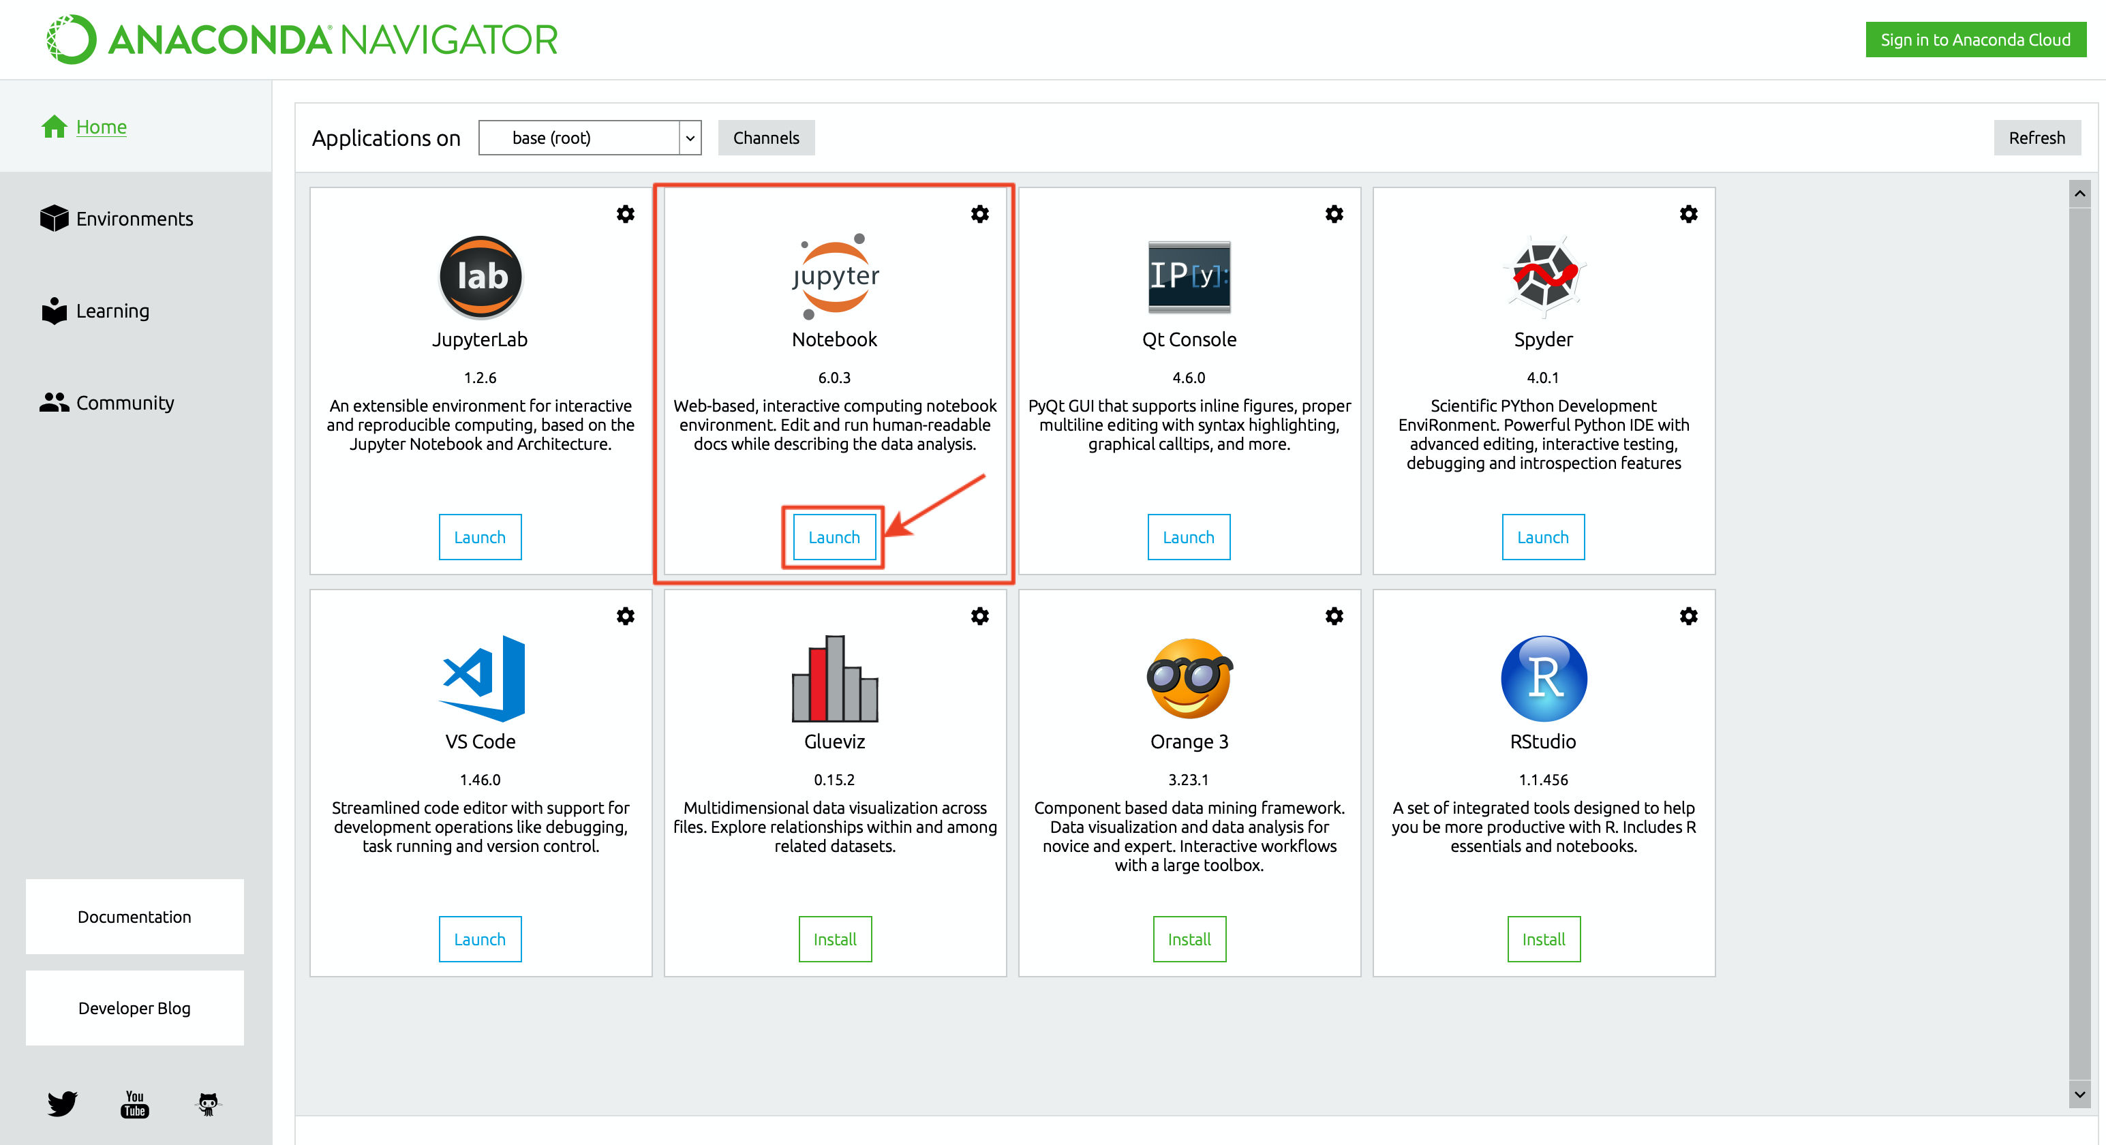2106x1145 pixels.
Task: Click the scrollbar down arrow
Action: coord(2079,1095)
